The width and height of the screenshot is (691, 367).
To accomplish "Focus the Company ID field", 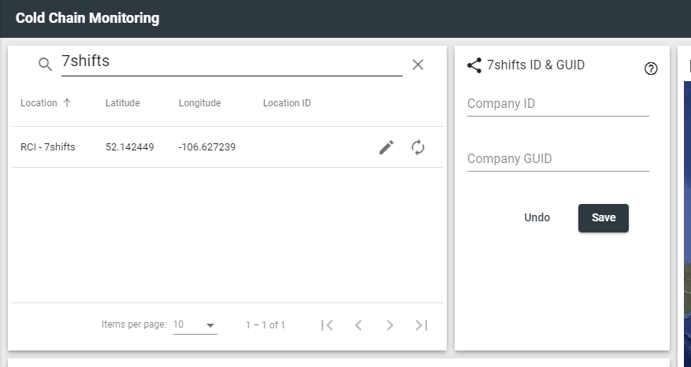I will (x=557, y=104).
